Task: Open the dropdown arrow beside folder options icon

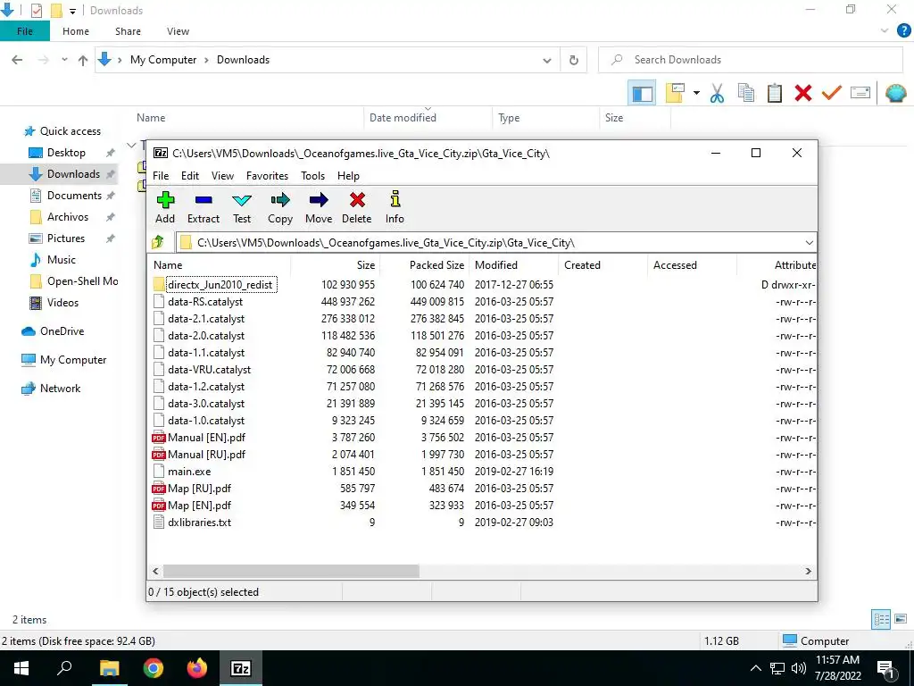Action: coord(696,93)
